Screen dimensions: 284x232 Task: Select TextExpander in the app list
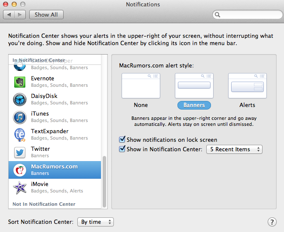(55, 134)
